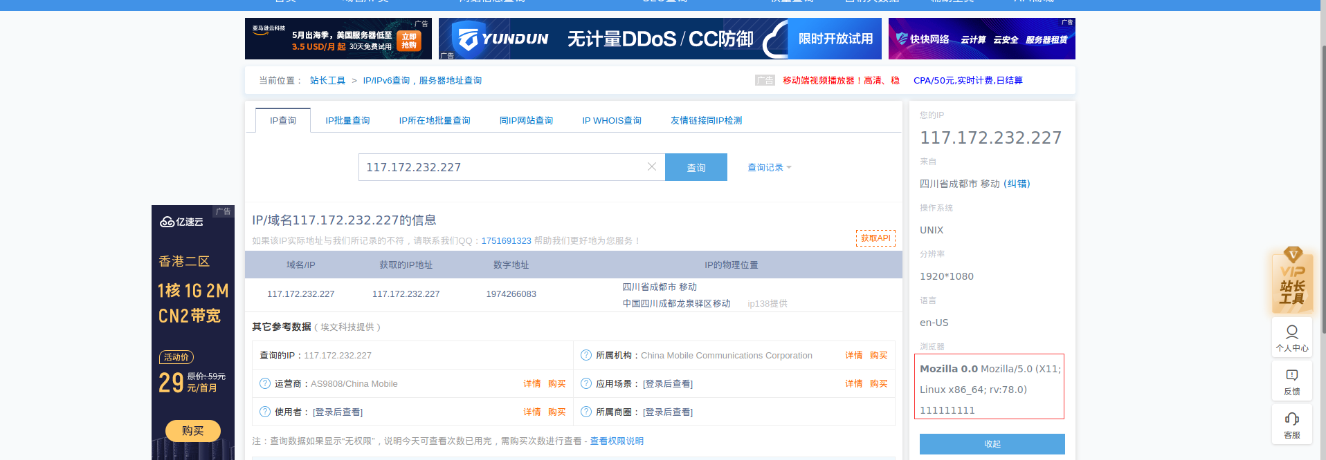Select the 友情链接同IP检测 tab
1326x460 pixels.
tap(706, 120)
